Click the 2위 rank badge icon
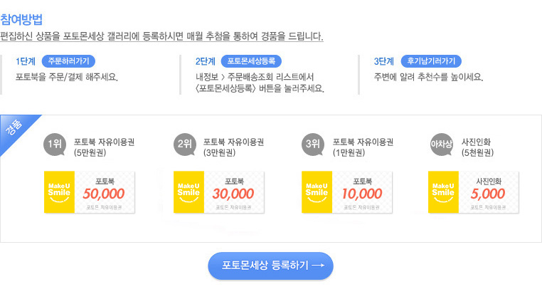The image size is (542, 299). coord(185,145)
